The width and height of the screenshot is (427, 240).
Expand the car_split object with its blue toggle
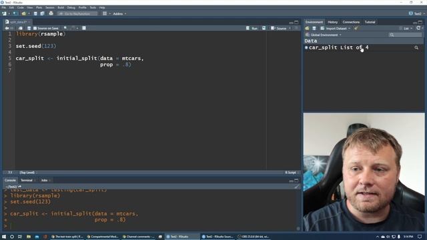point(306,47)
